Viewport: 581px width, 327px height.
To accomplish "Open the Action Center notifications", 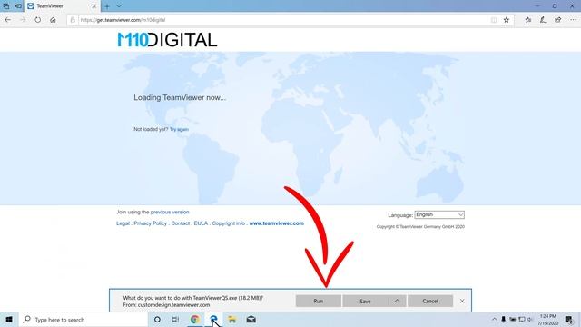I will pyautogui.click(x=569, y=319).
